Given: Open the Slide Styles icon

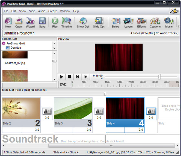Looking at the screenshot, I should click(x=115, y=22).
